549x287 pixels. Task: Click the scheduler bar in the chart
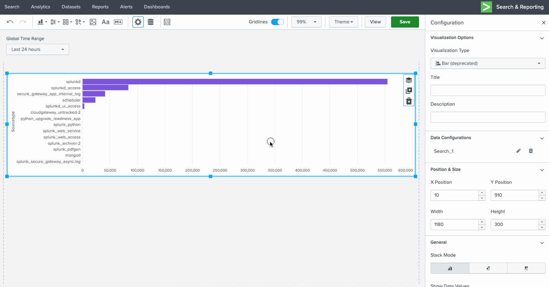pyautogui.click(x=89, y=100)
